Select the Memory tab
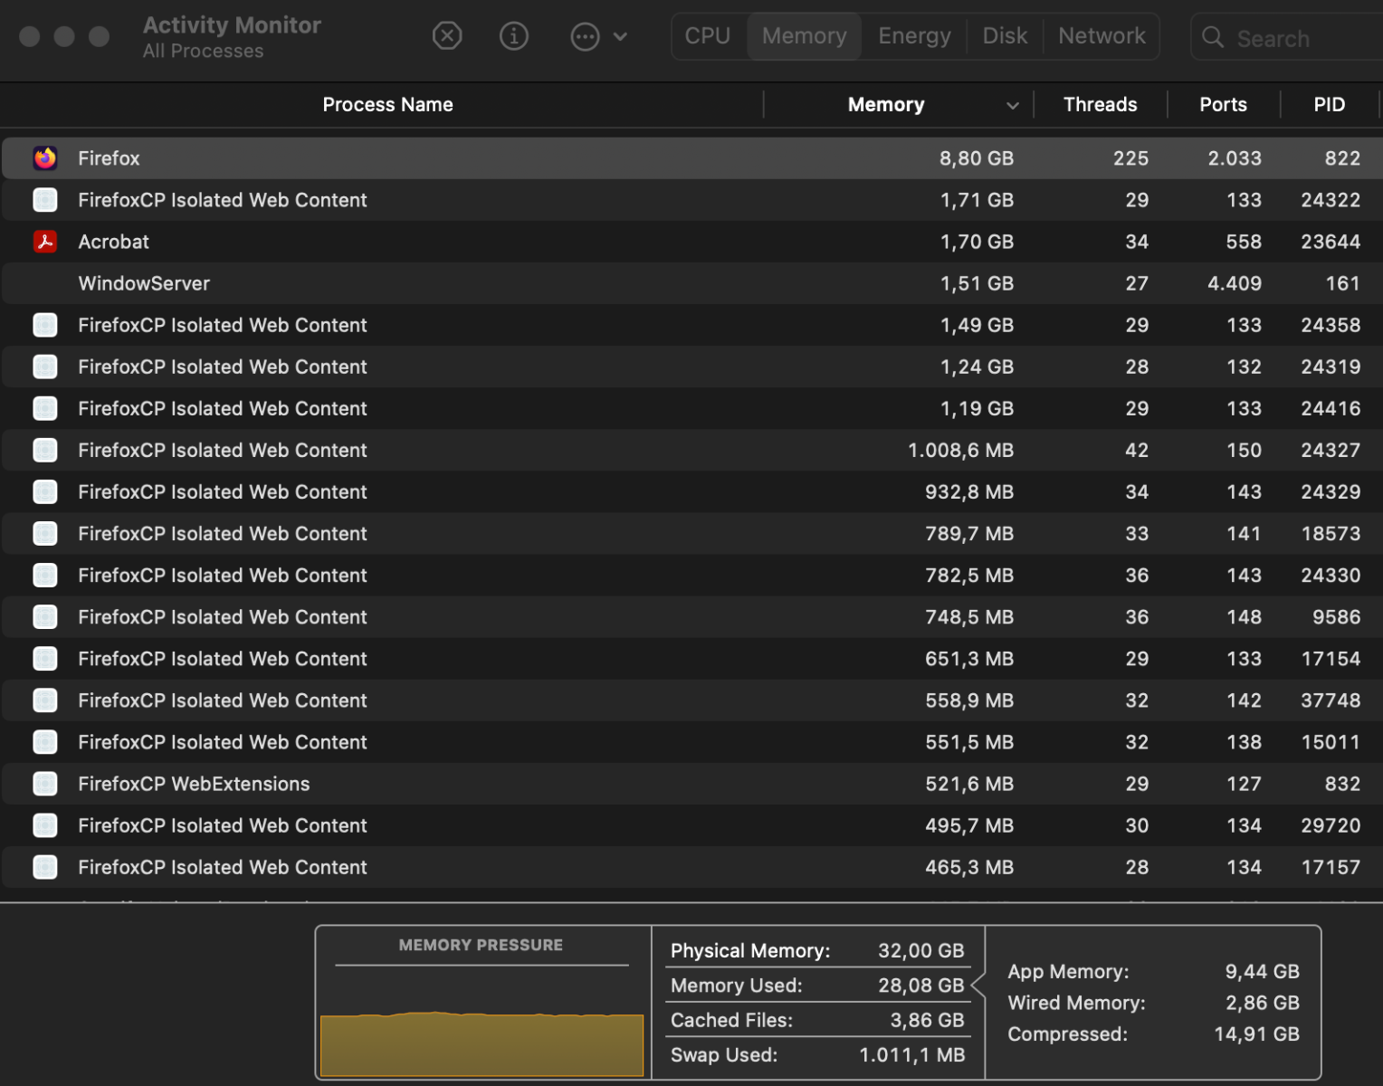 coord(805,36)
